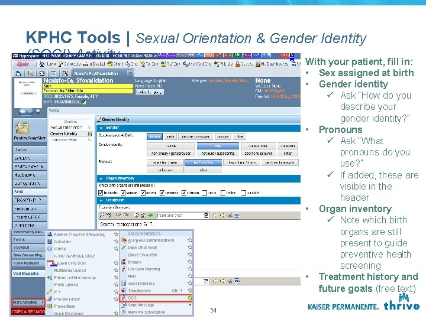Image resolution: width=426 pixels, height=319 pixels.
Task: Select the SOGI activity tab in sidebar
Action: pos(30,192)
